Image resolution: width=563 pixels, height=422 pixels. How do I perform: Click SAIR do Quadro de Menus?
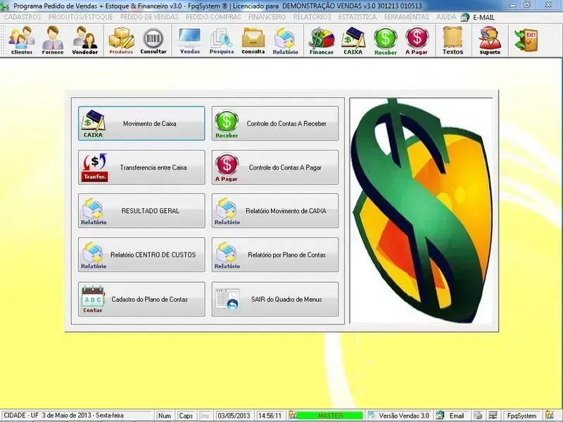pyautogui.click(x=275, y=300)
